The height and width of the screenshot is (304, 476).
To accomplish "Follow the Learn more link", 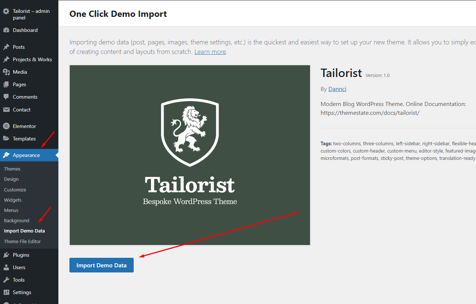I will click(210, 52).
